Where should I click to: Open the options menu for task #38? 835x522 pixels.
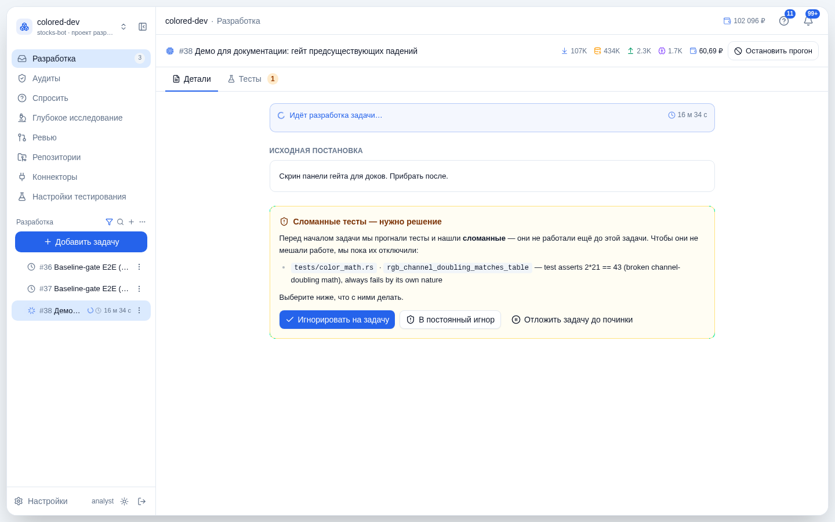[139, 311]
